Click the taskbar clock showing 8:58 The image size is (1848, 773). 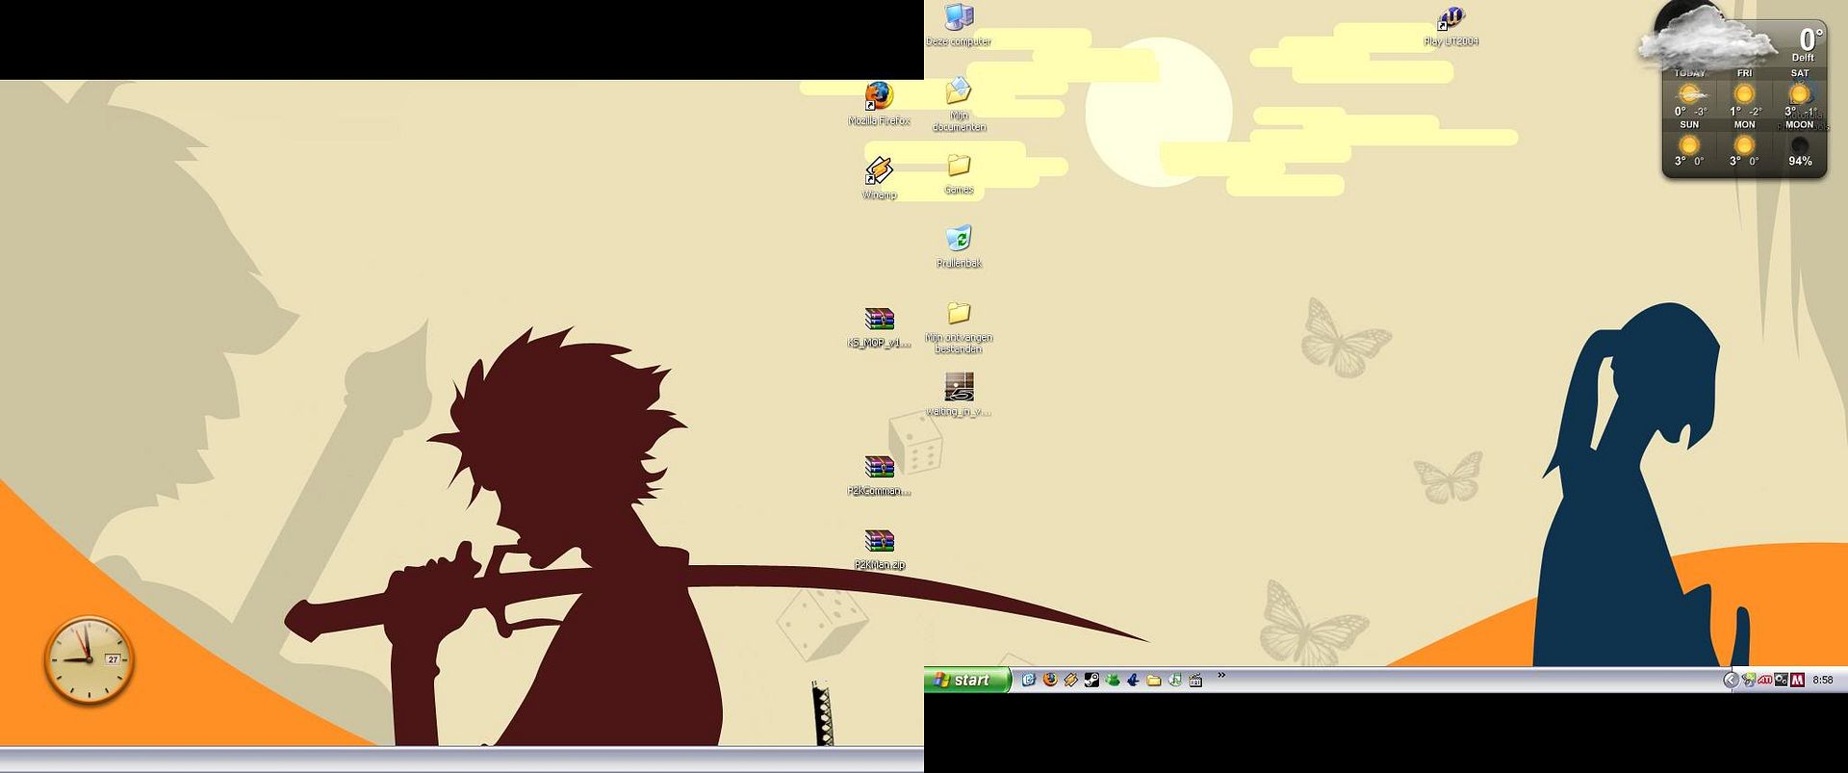point(1822,680)
